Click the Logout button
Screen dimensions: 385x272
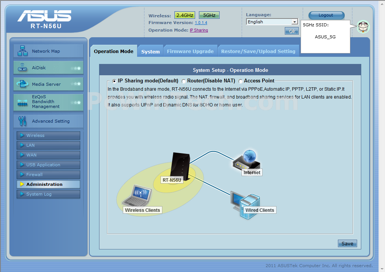coord(326,15)
